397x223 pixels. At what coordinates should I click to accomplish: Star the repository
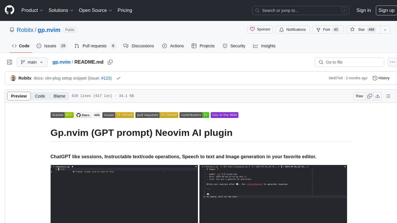(x=363, y=29)
